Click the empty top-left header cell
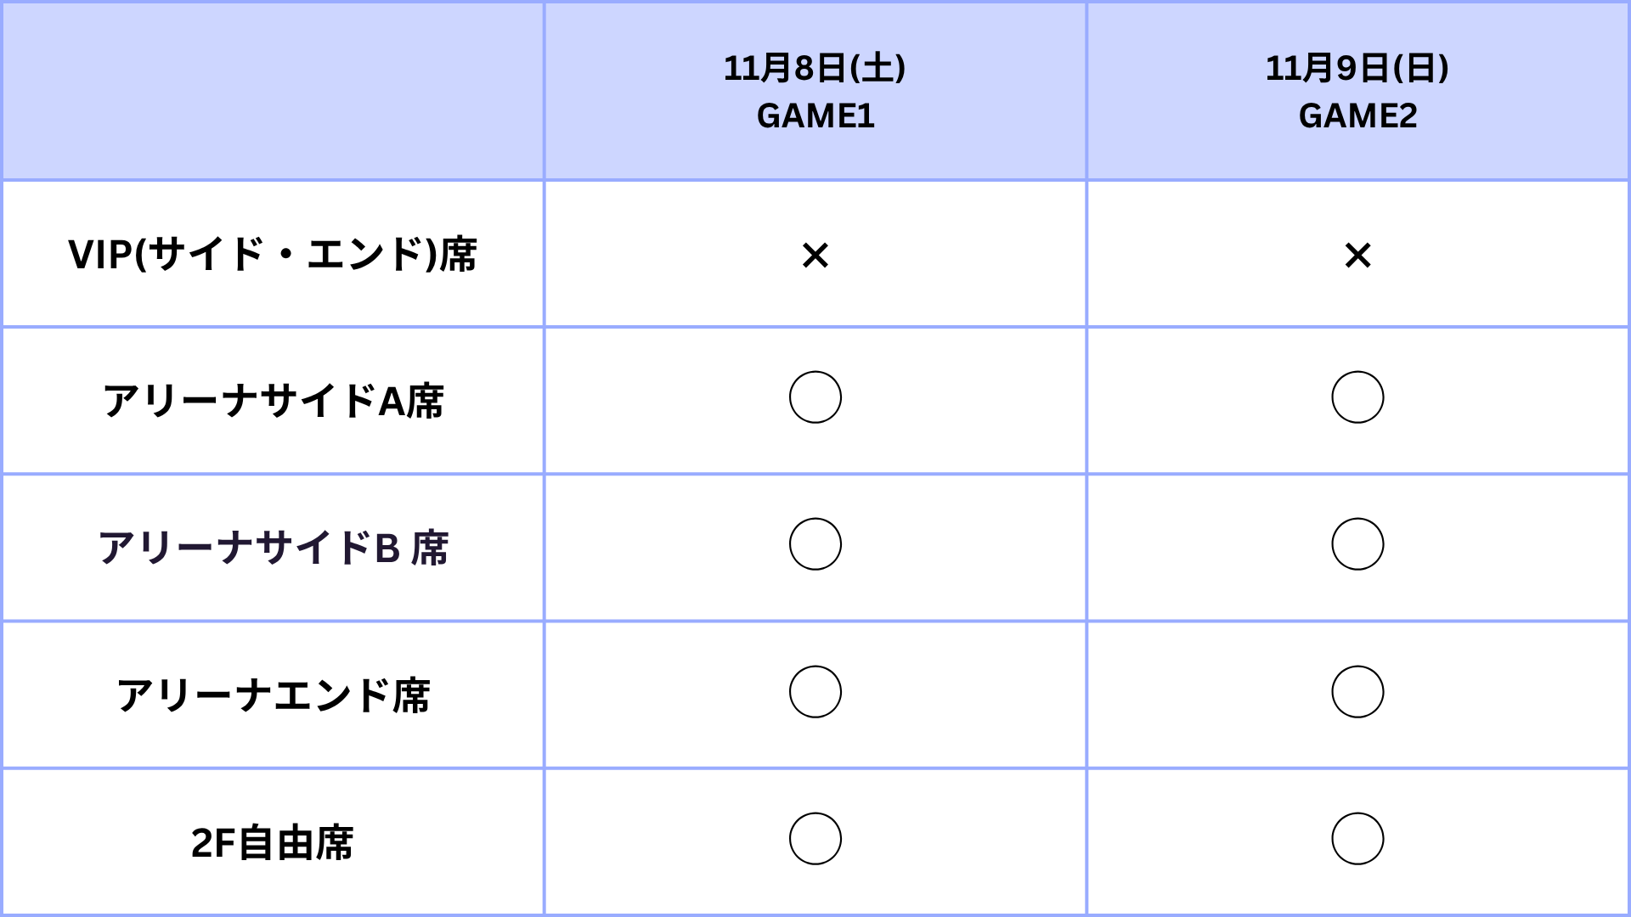Viewport: 1631px width, 917px height. pyautogui.click(x=272, y=91)
